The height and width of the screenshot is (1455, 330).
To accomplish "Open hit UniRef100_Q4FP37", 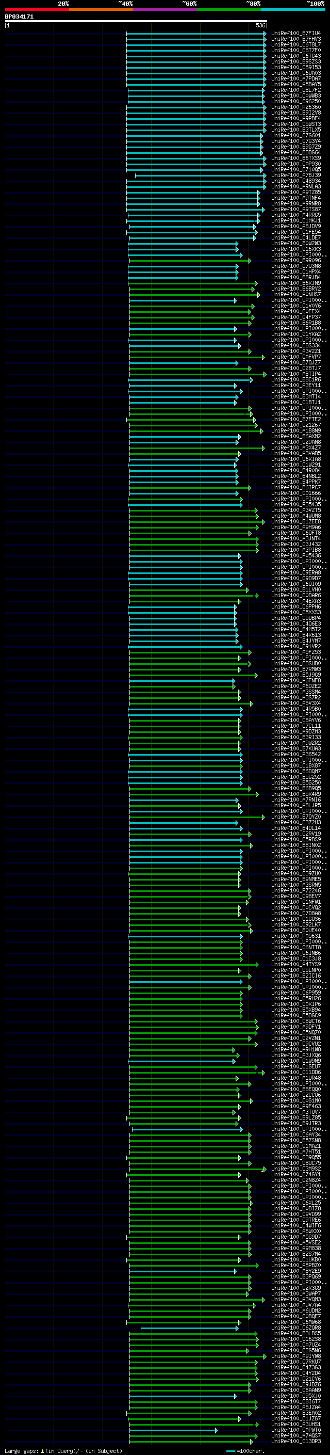I will tap(296, 317).
